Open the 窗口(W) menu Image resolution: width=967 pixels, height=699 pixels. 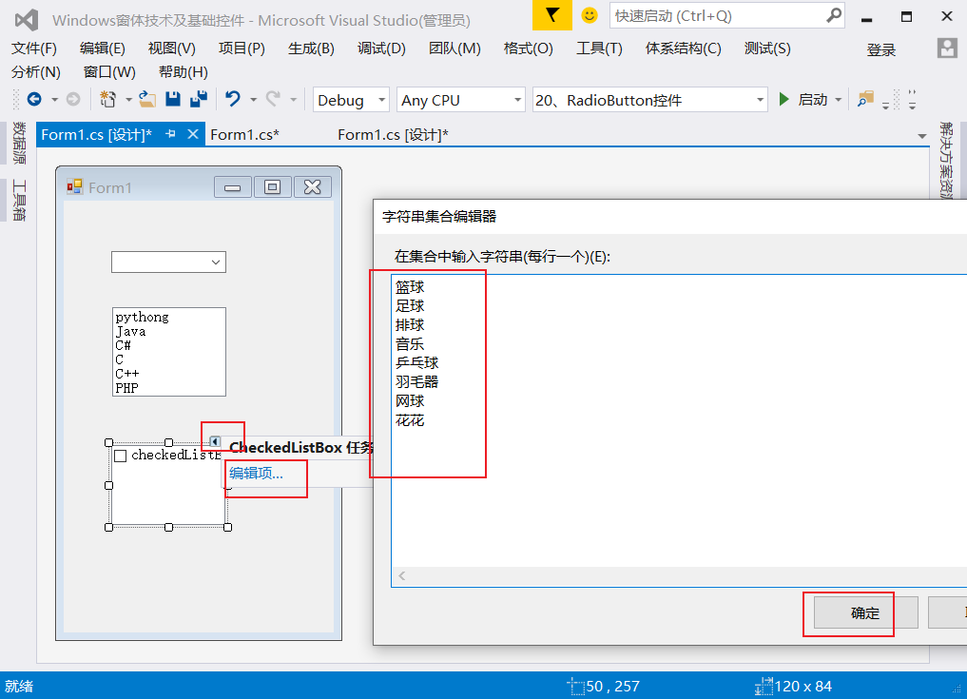[x=109, y=72]
